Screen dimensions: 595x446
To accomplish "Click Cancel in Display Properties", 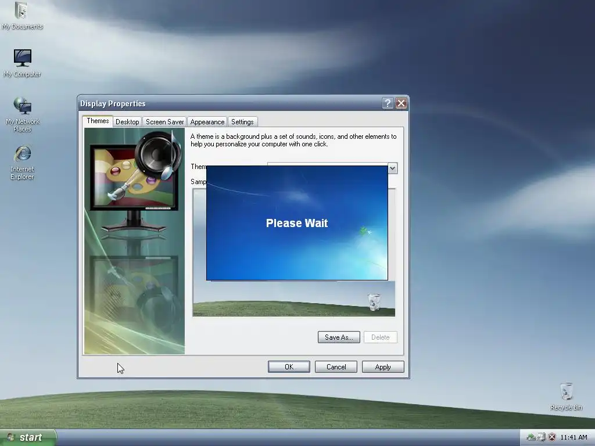I will (x=336, y=367).
